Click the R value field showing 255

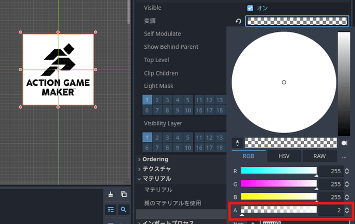pyautogui.click(x=331, y=171)
